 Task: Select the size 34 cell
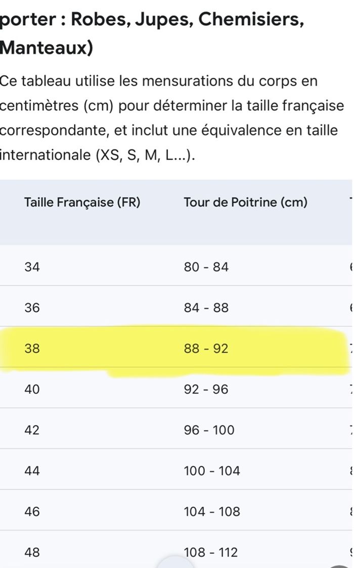[x=32, y=267]
